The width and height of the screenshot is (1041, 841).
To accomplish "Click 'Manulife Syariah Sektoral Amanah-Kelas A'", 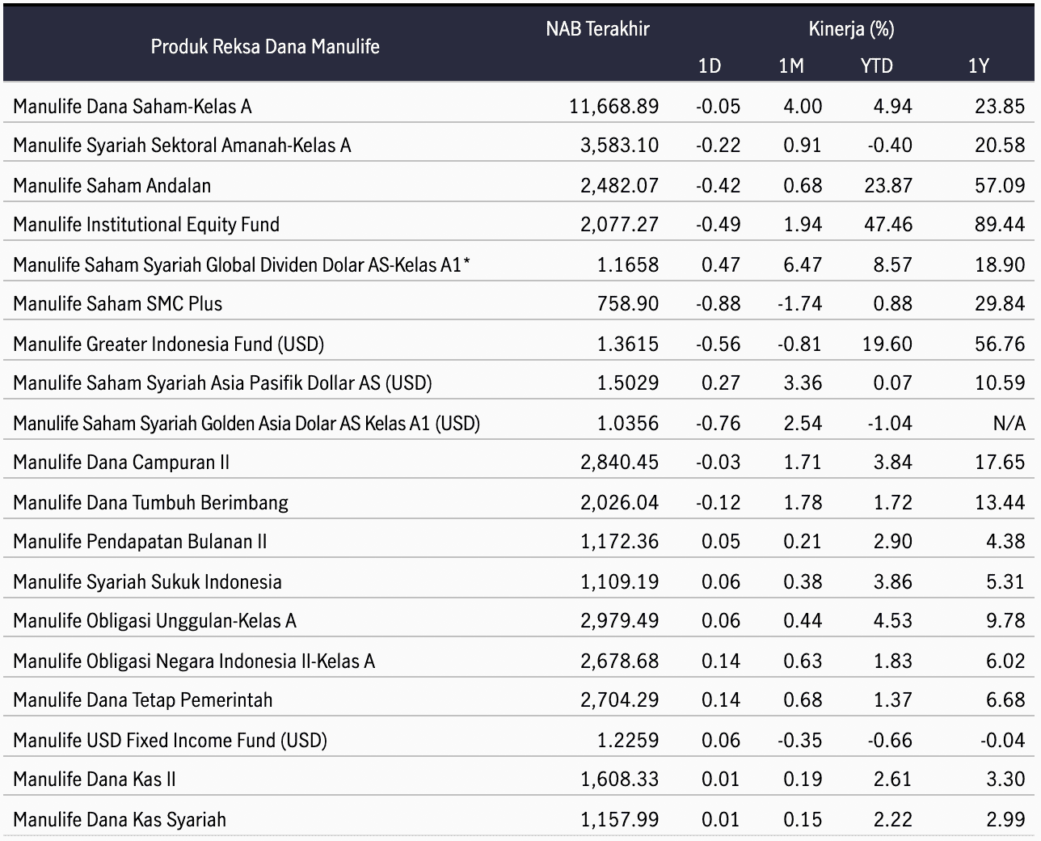I will [182, 145].
